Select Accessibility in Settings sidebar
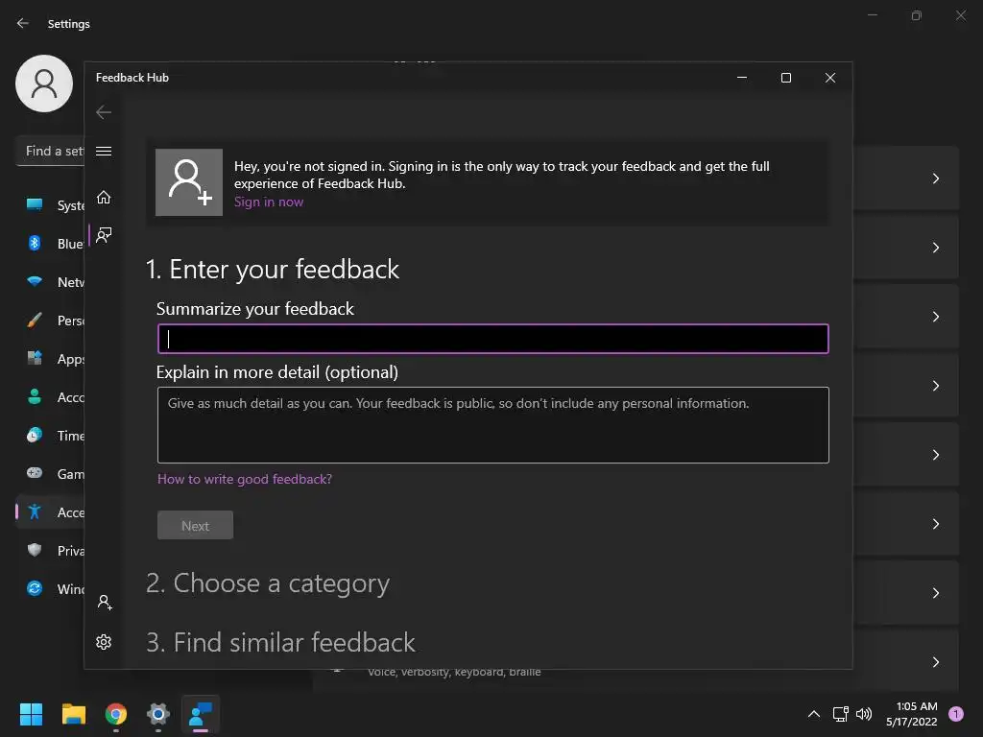This screenshot has width=983, height=737. (50, 512)
